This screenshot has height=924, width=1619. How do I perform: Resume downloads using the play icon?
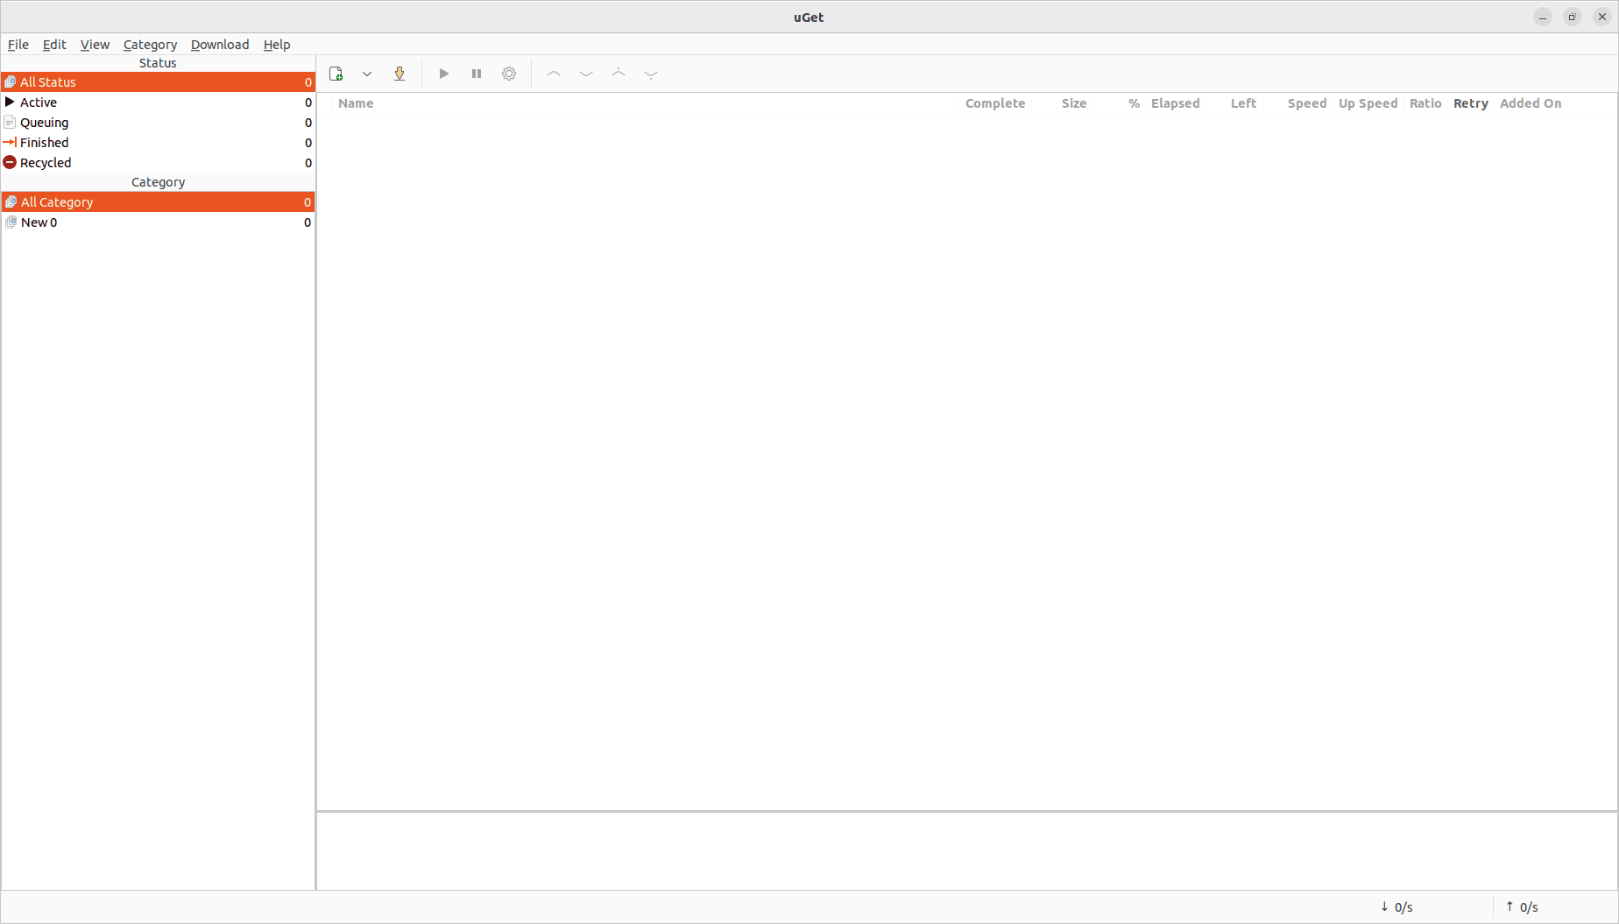click(443, 74)
